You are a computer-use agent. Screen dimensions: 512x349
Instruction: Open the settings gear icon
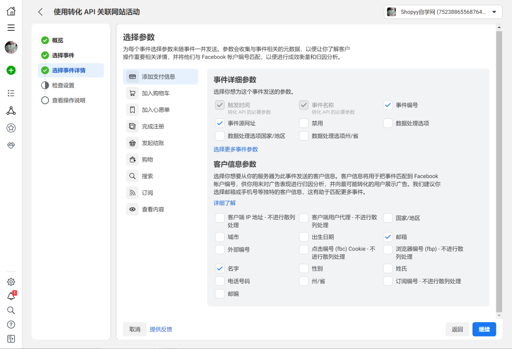(x=11, y=282)
